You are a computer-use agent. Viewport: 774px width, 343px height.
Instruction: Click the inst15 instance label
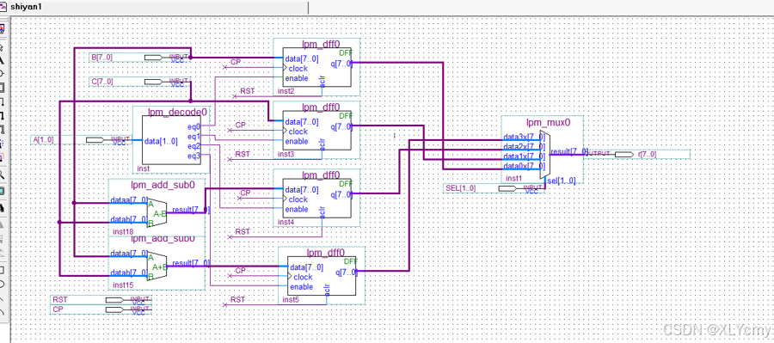(123, 285)
